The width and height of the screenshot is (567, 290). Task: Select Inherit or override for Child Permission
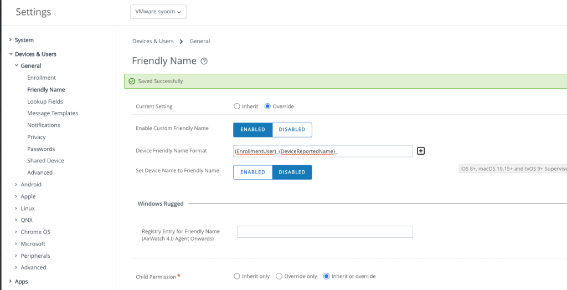click(327, 276)
